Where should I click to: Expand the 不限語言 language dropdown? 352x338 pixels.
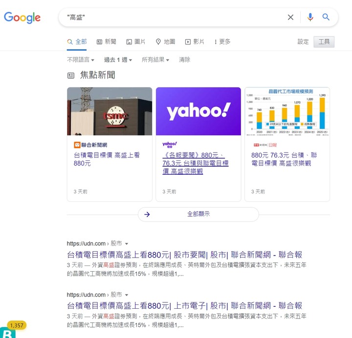(x=81, y=60)
